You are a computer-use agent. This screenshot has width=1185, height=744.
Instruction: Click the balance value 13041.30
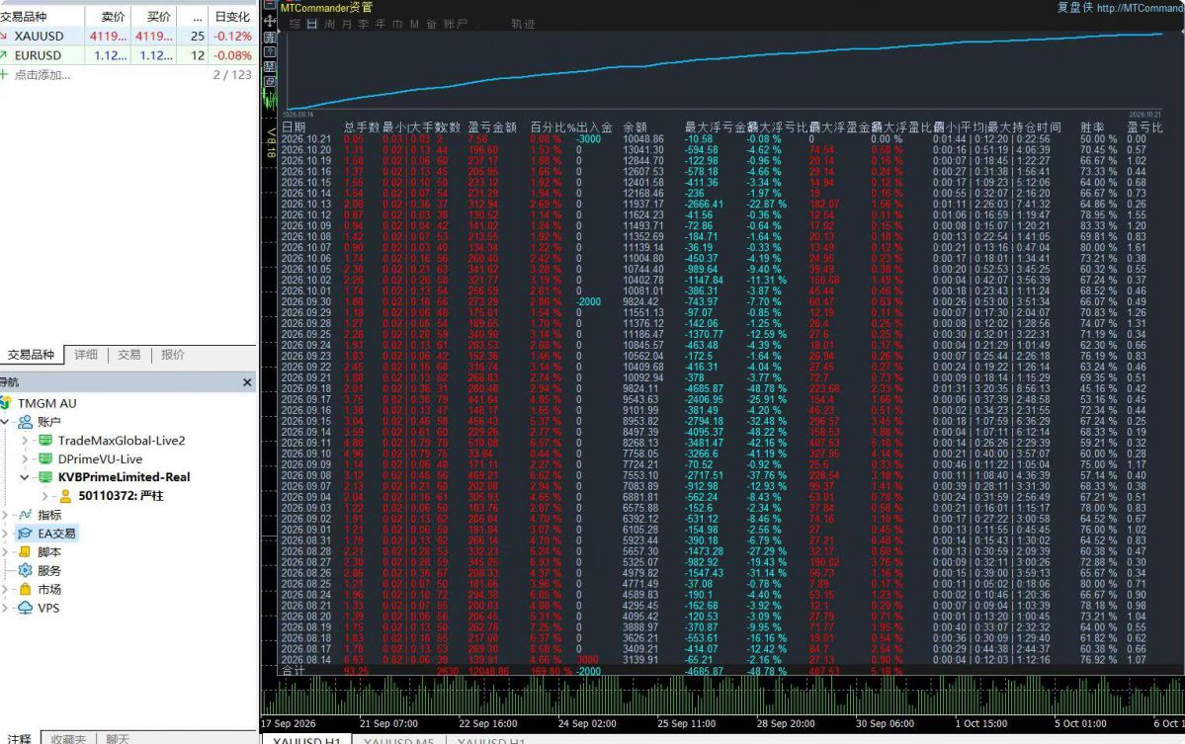tap(643, 149)
